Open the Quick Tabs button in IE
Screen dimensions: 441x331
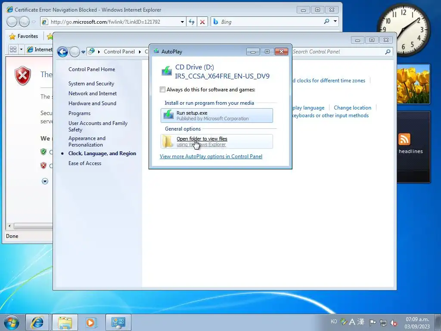pyautogui.click(x=13, y=50)
